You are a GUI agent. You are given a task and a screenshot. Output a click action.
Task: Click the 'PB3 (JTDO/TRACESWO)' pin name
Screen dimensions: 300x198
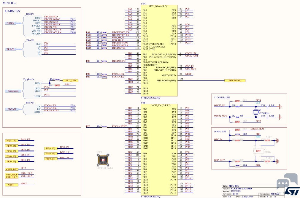pos(155,62)
